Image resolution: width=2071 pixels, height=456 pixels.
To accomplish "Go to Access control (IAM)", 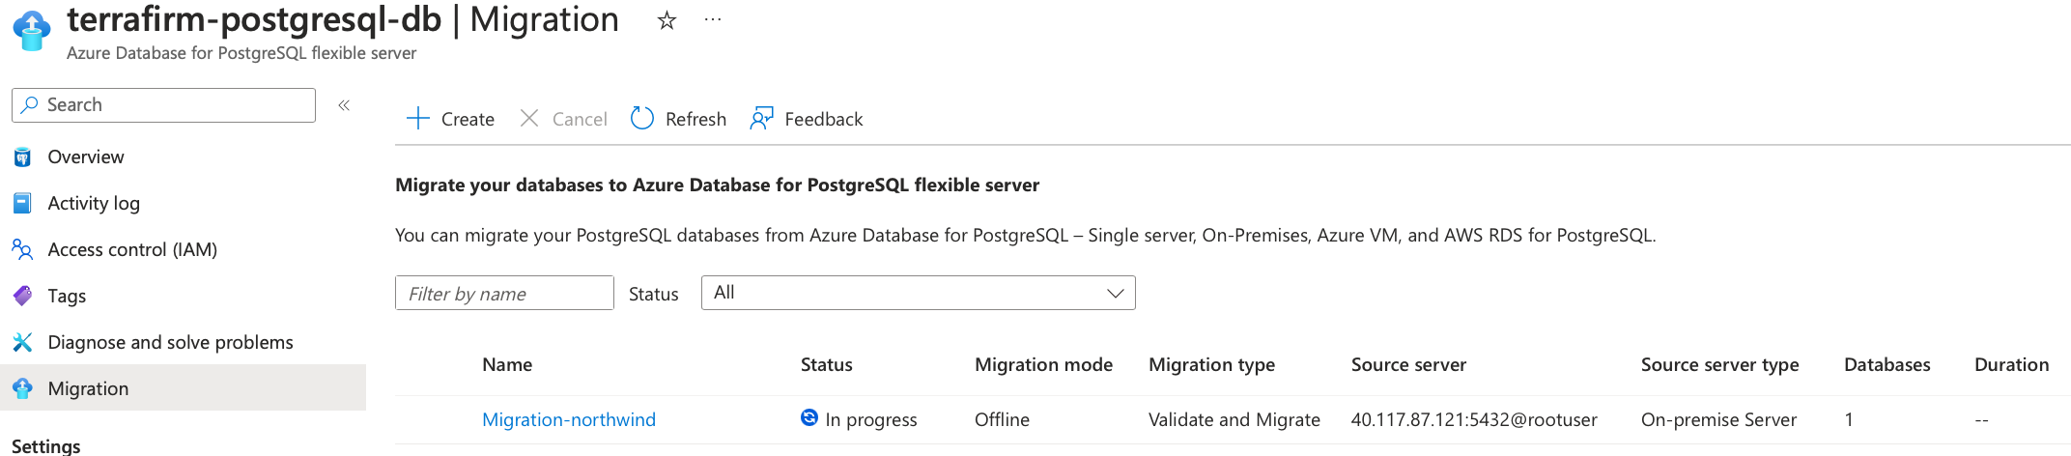I will pos(132,249).
